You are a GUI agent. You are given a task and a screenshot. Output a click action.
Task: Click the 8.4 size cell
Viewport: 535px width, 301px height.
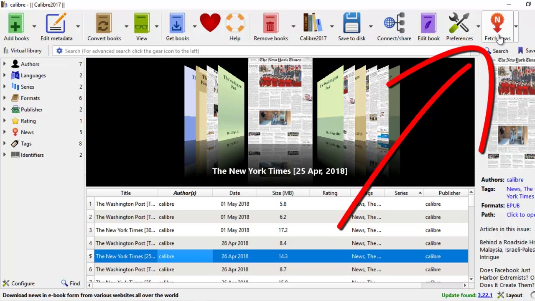click(x=283, y=243)
